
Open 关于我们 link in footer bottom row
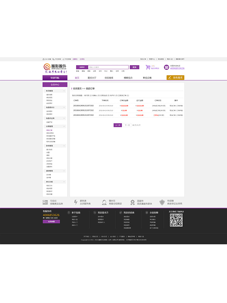click(x=86, y=236)
